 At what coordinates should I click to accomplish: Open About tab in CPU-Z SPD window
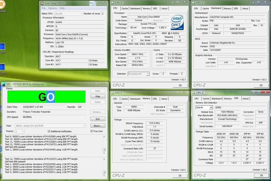click(246, 98)
